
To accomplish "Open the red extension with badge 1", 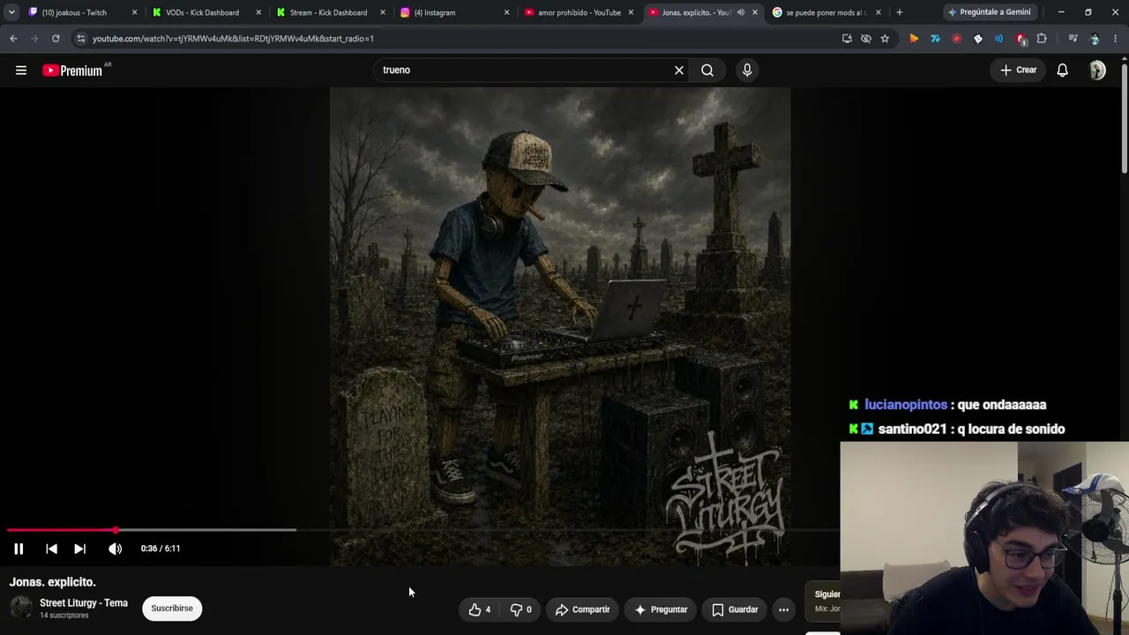I will [x=1021, y=39].
